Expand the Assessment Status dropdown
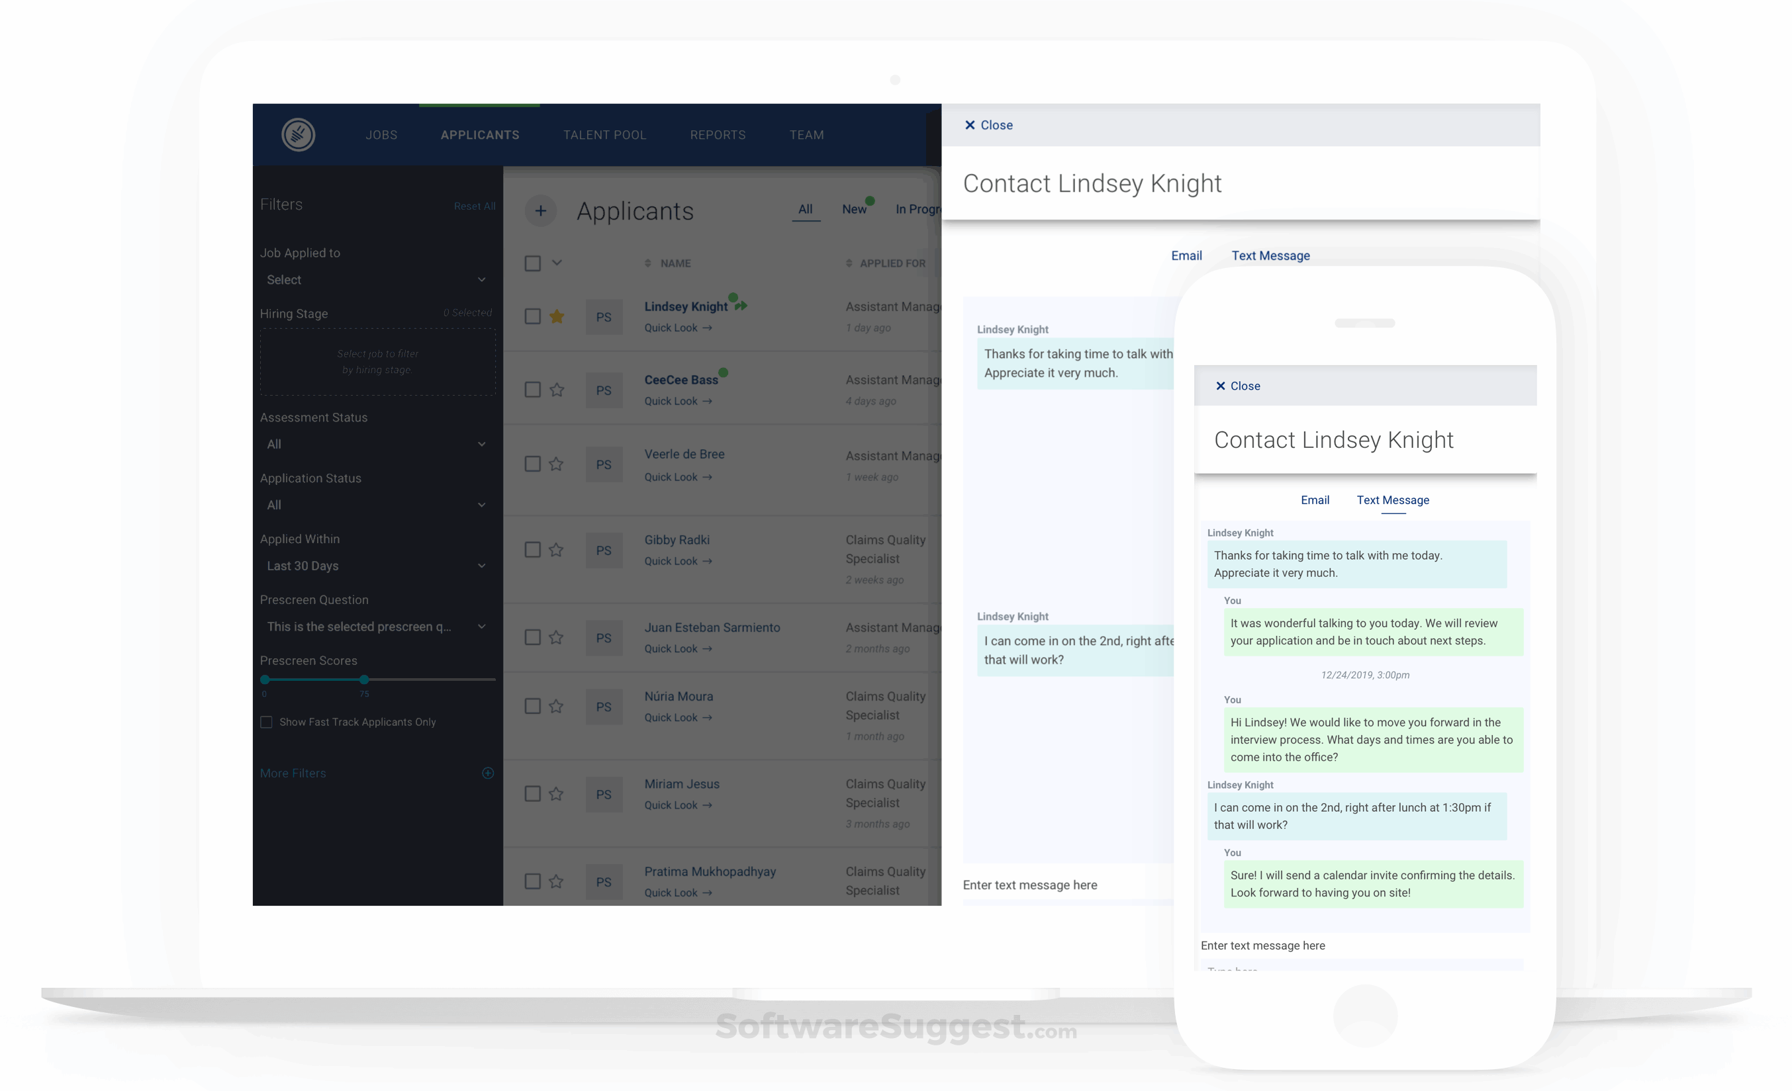 point(376,443)
